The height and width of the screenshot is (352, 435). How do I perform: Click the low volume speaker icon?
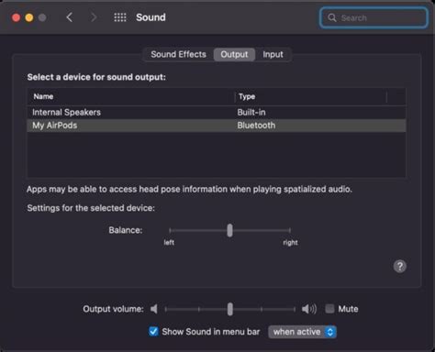point(154,309)
